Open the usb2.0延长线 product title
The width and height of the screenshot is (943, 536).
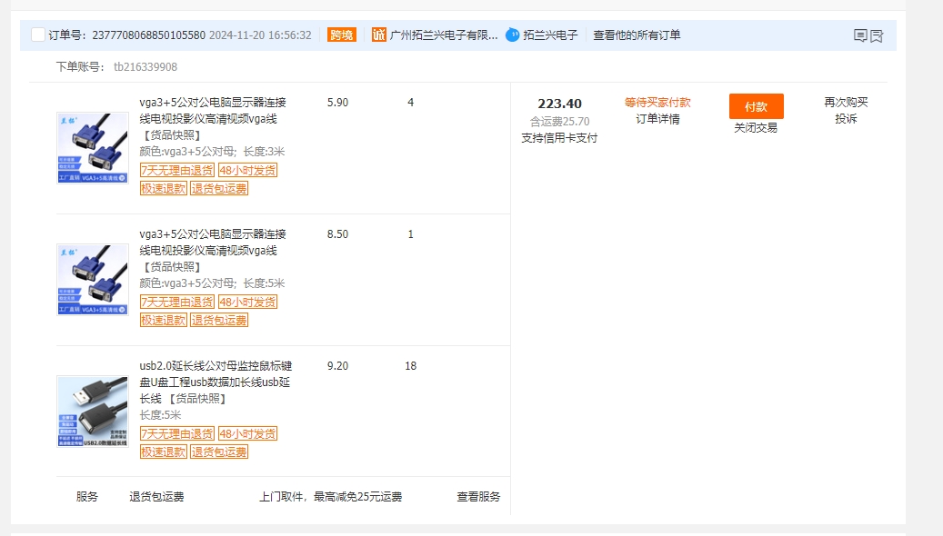pos(215,374)
